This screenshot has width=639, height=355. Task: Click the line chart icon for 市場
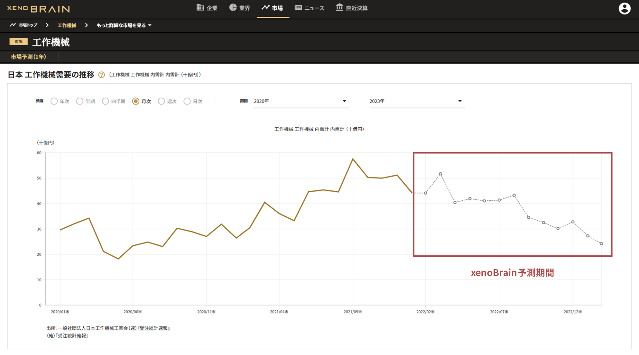[265, 7]
